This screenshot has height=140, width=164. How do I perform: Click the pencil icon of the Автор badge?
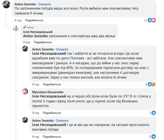(25, 27)
